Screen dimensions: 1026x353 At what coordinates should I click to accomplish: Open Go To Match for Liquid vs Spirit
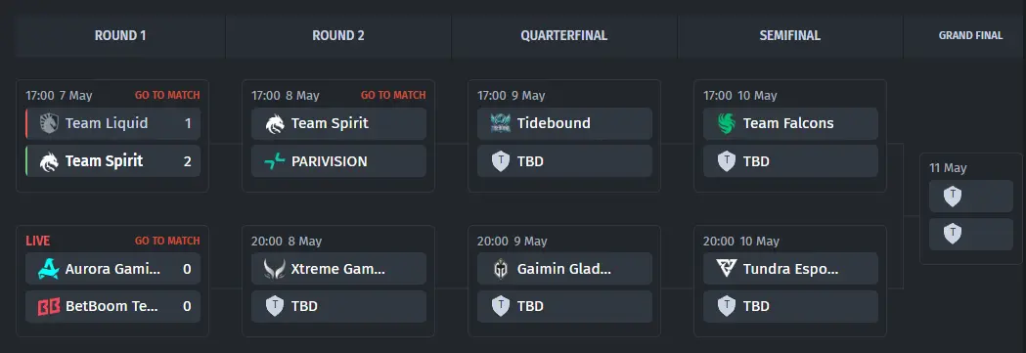tap(167, 96)
